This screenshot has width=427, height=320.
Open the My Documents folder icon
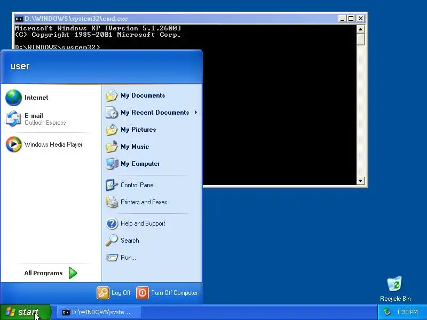pos(112,95)
